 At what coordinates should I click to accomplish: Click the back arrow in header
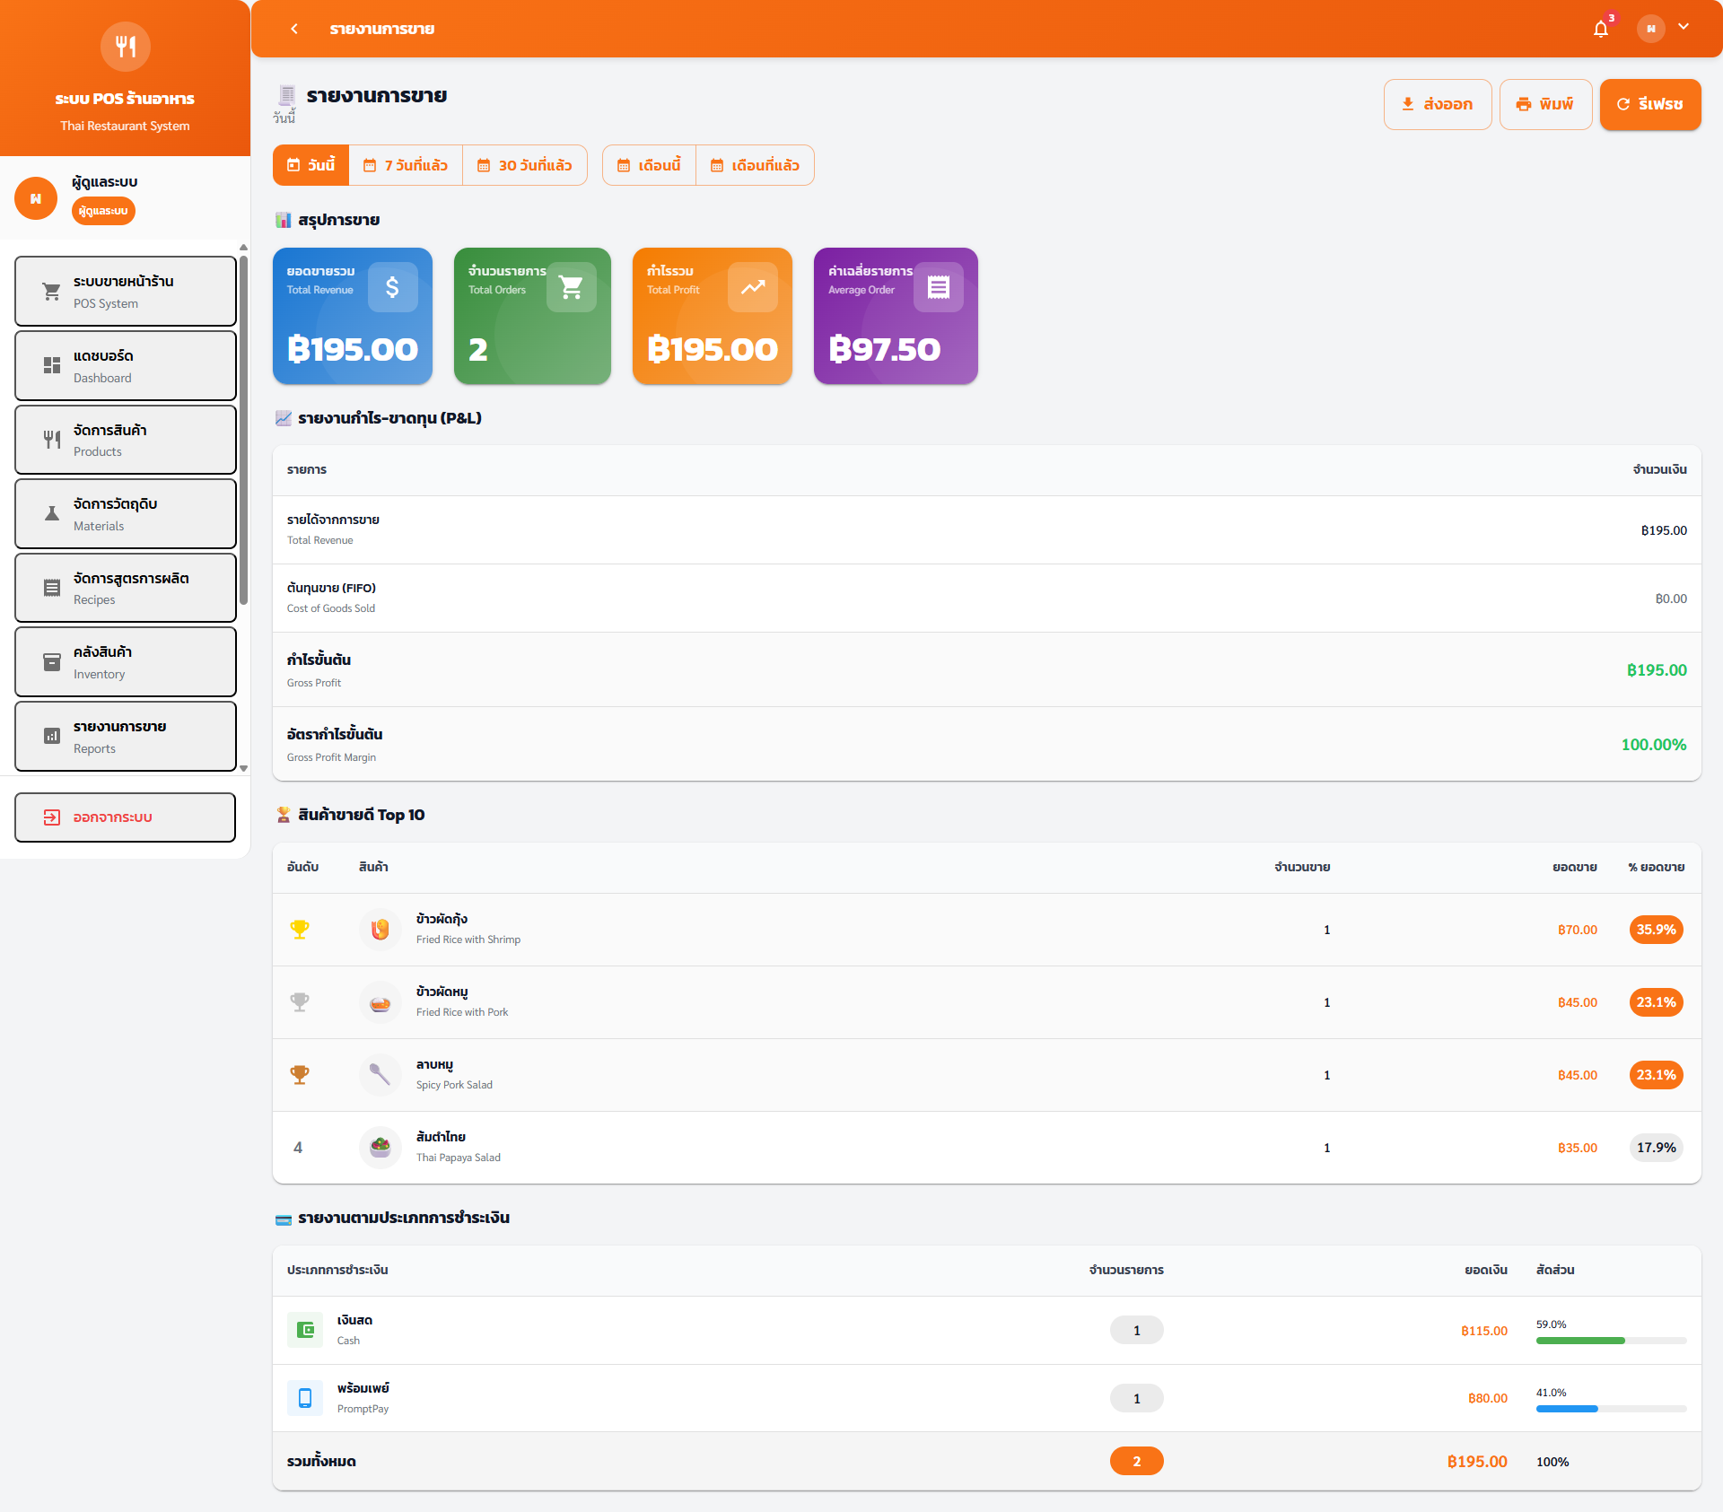[294, 29]
